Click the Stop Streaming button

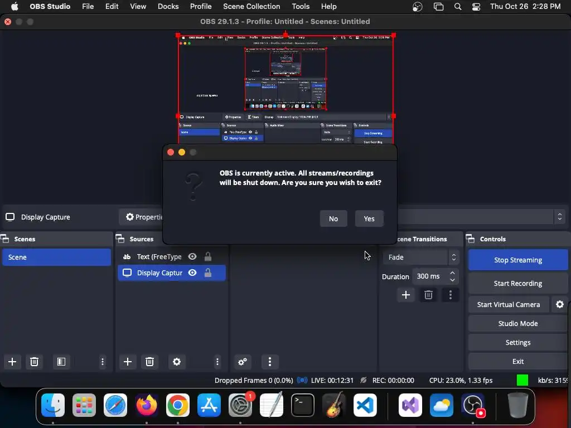click(x=518, y=260)
